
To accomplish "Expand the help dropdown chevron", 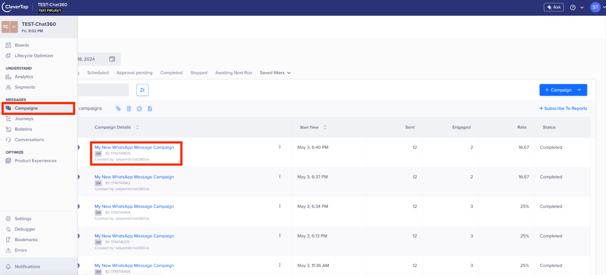I will coord(582,8).
